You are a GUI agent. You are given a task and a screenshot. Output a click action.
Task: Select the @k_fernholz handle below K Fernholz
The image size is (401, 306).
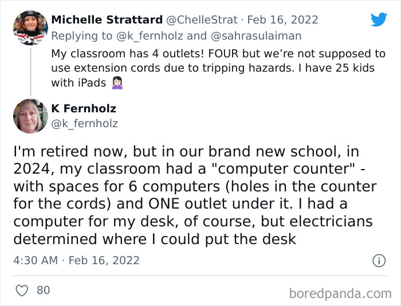[x=85, y=123]
